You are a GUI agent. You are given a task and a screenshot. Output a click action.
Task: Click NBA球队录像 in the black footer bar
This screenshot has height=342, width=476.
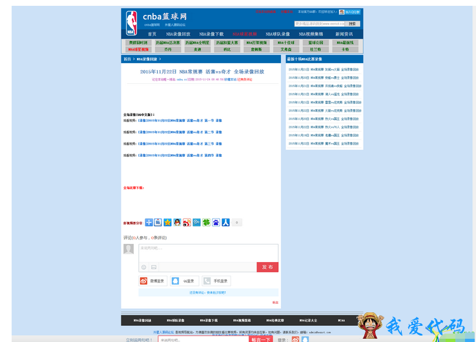coord(176,320)
